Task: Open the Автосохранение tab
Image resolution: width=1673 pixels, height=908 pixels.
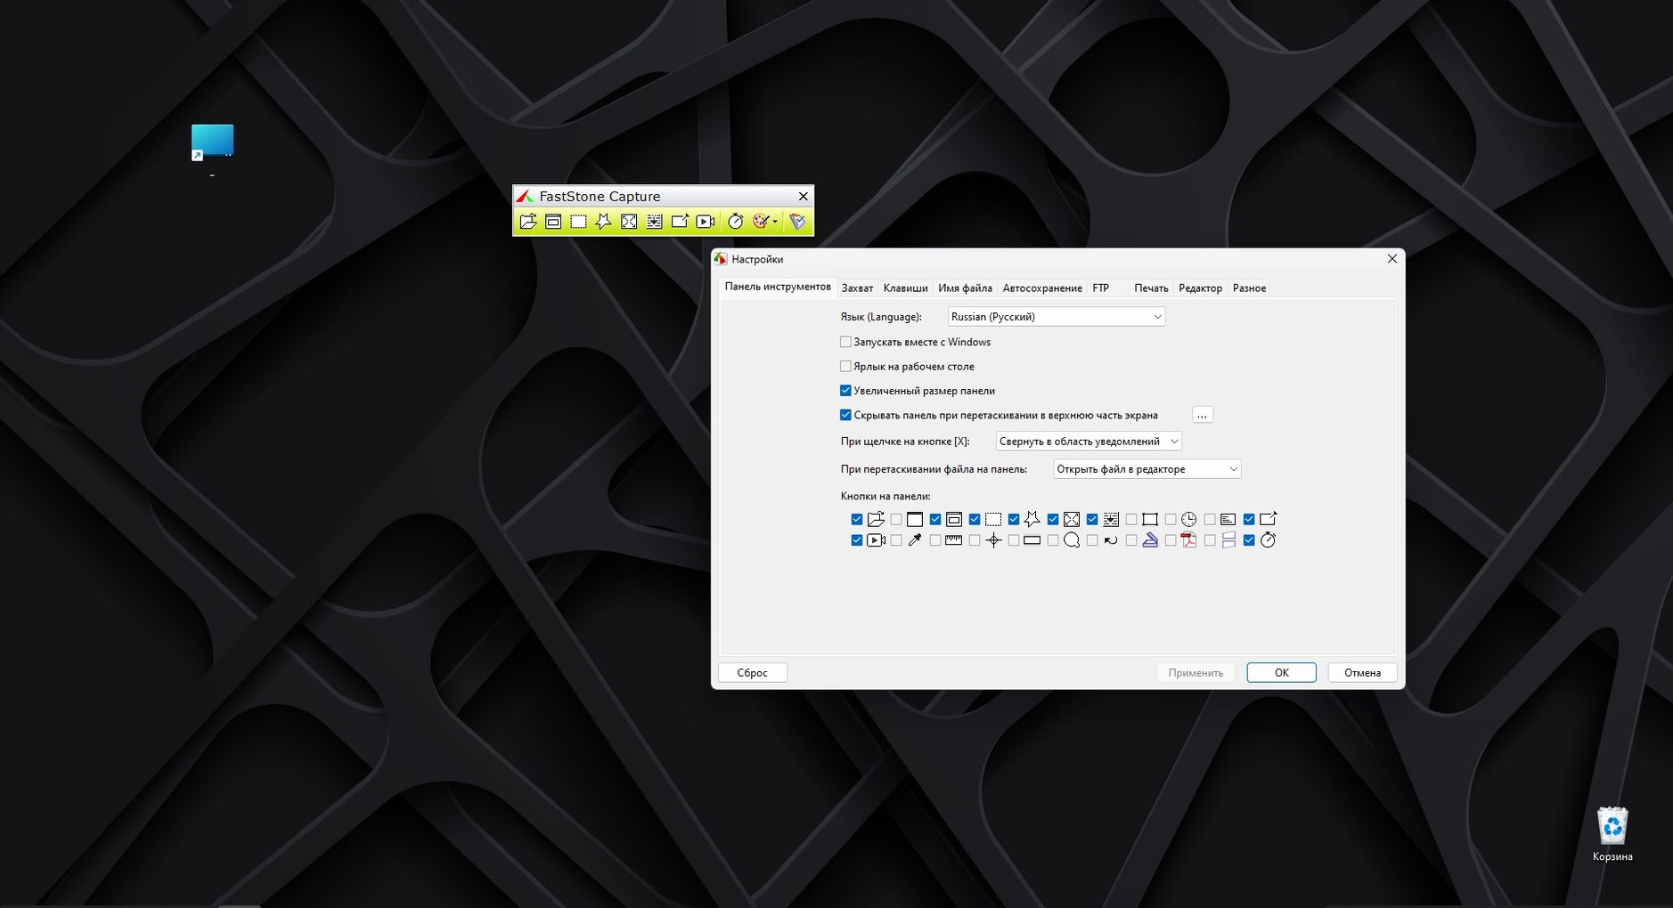Action: [1042, 288]
